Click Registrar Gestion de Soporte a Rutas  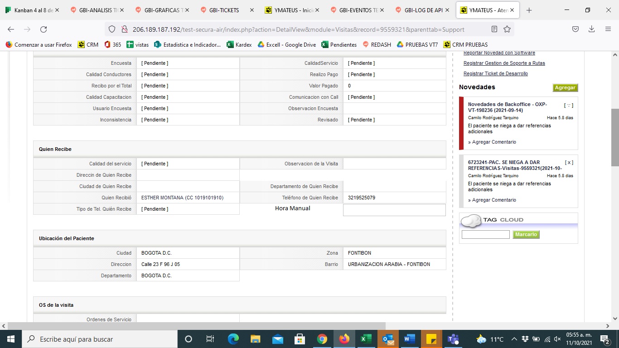pyautogui.click(x=504, y=63)
